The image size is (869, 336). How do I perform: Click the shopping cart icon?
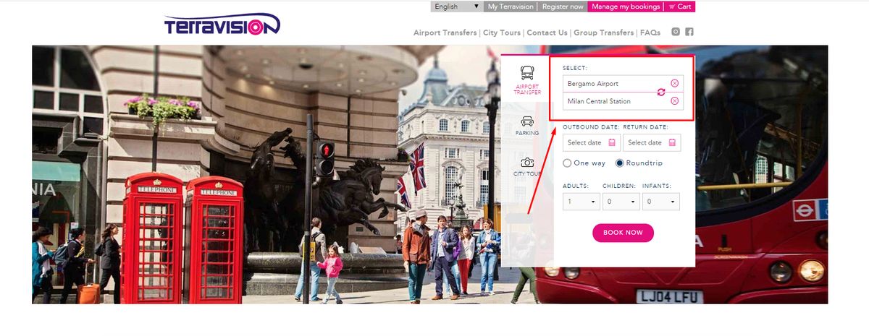tap(671, 7)
